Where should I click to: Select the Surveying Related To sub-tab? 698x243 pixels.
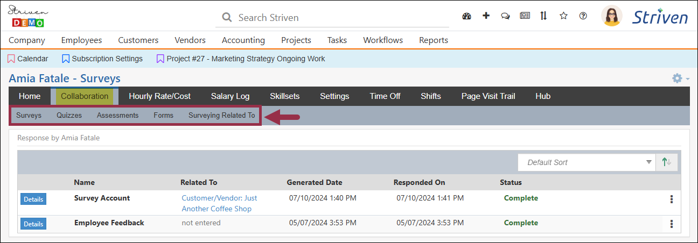point(222,115)
